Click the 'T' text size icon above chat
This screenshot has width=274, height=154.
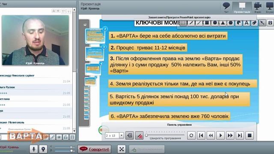point(64,11)
